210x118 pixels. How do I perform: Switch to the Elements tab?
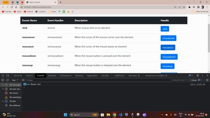[18, 75]
